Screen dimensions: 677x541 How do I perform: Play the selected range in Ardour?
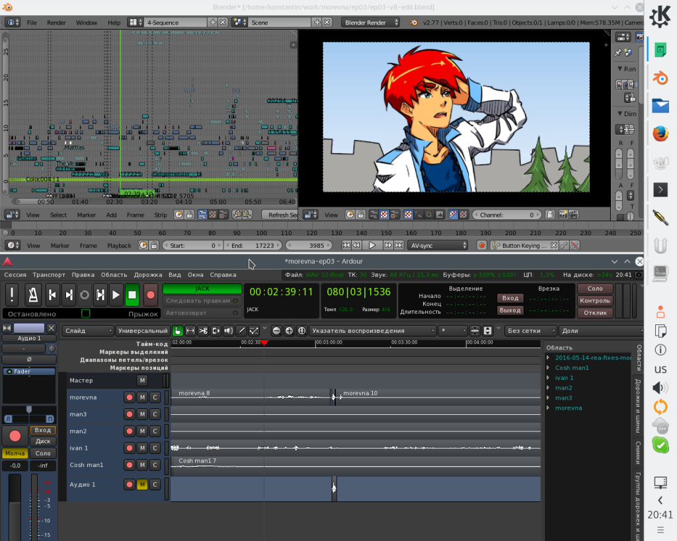(100, 295)
